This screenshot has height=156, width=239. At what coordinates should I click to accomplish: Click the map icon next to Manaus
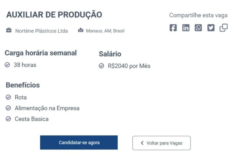80,31
